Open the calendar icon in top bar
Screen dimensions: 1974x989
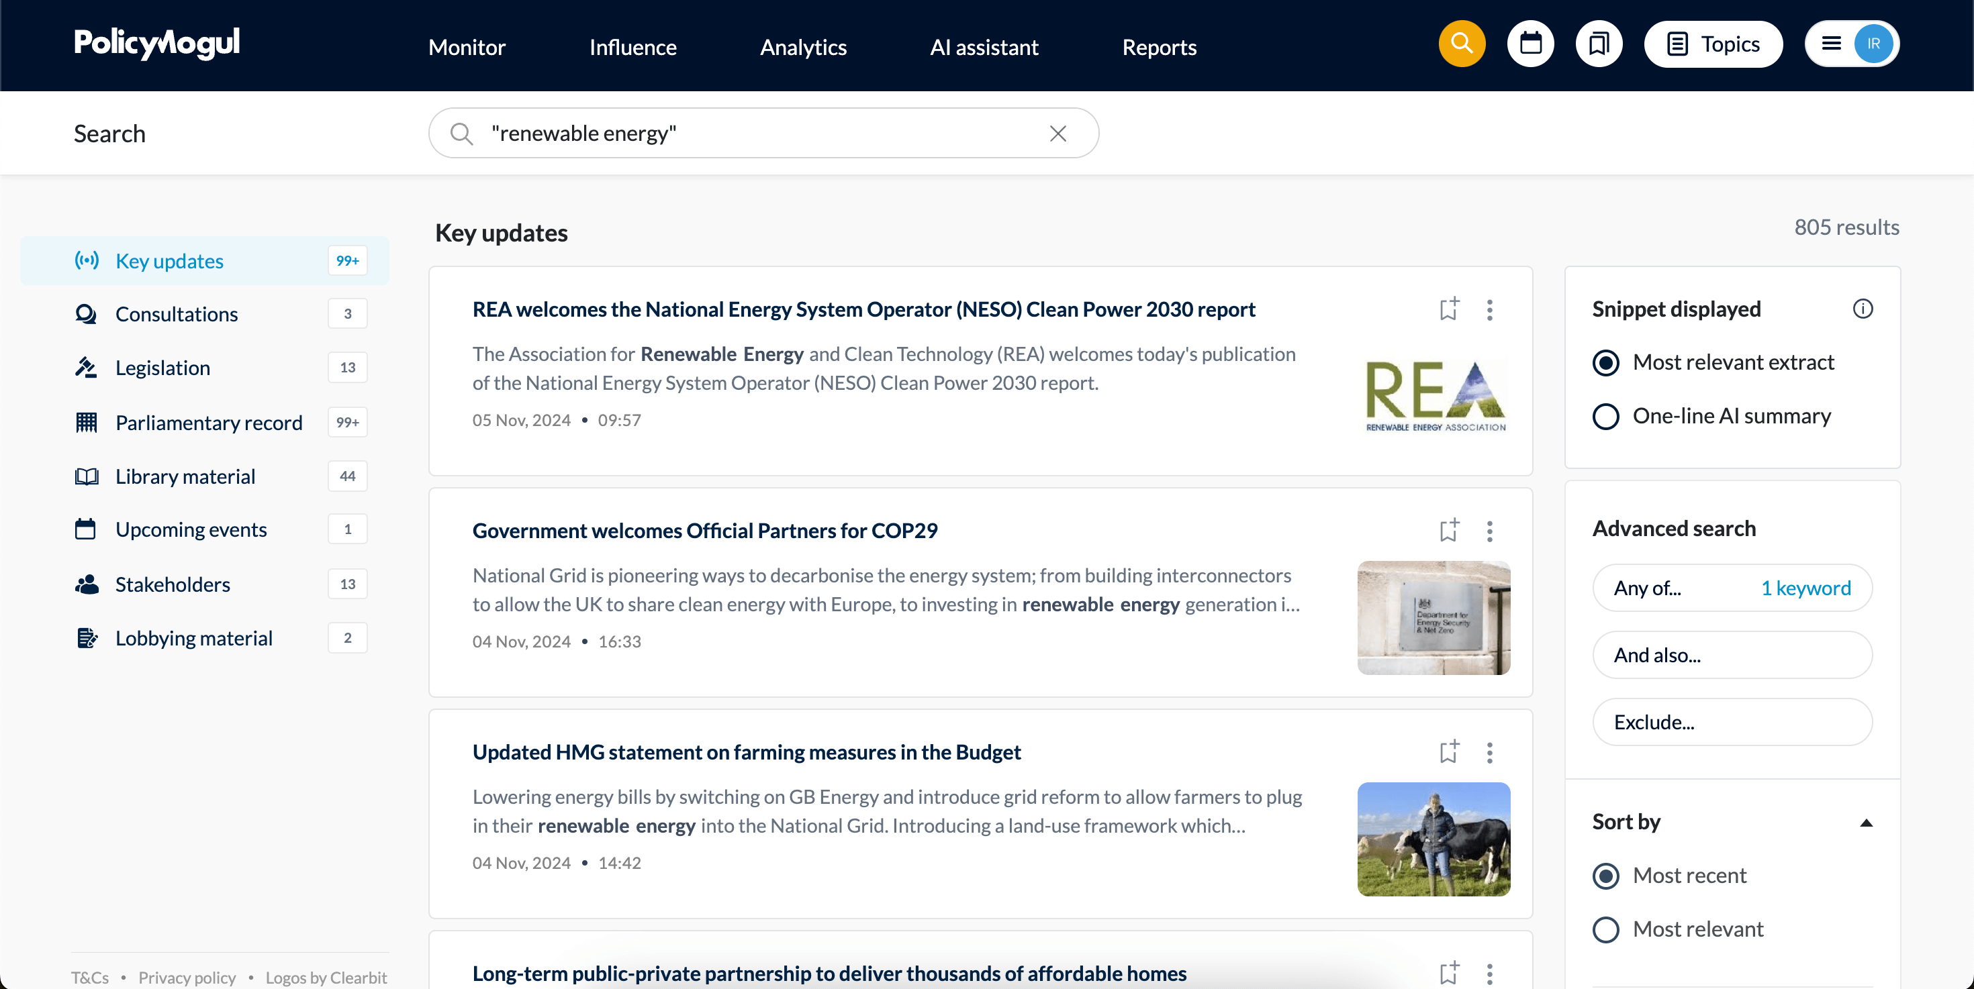tap(1530, 44)
